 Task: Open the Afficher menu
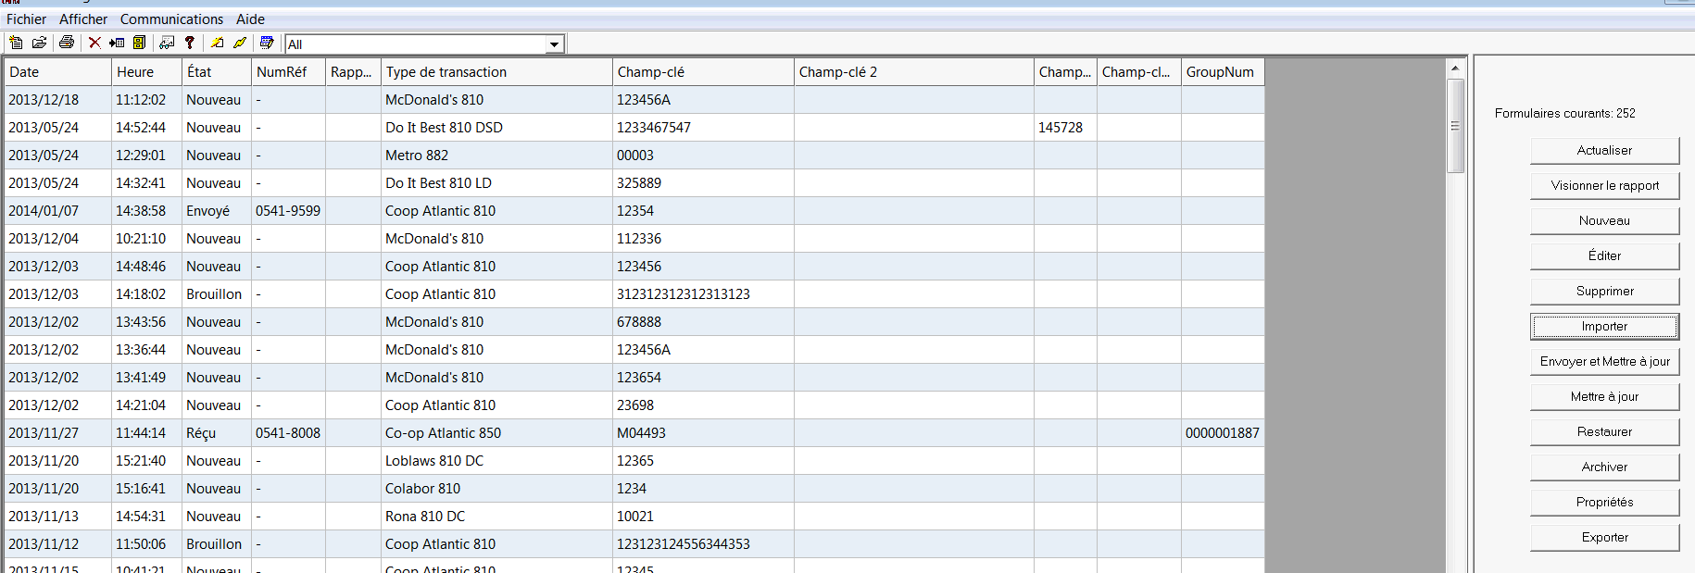(83, 19)
